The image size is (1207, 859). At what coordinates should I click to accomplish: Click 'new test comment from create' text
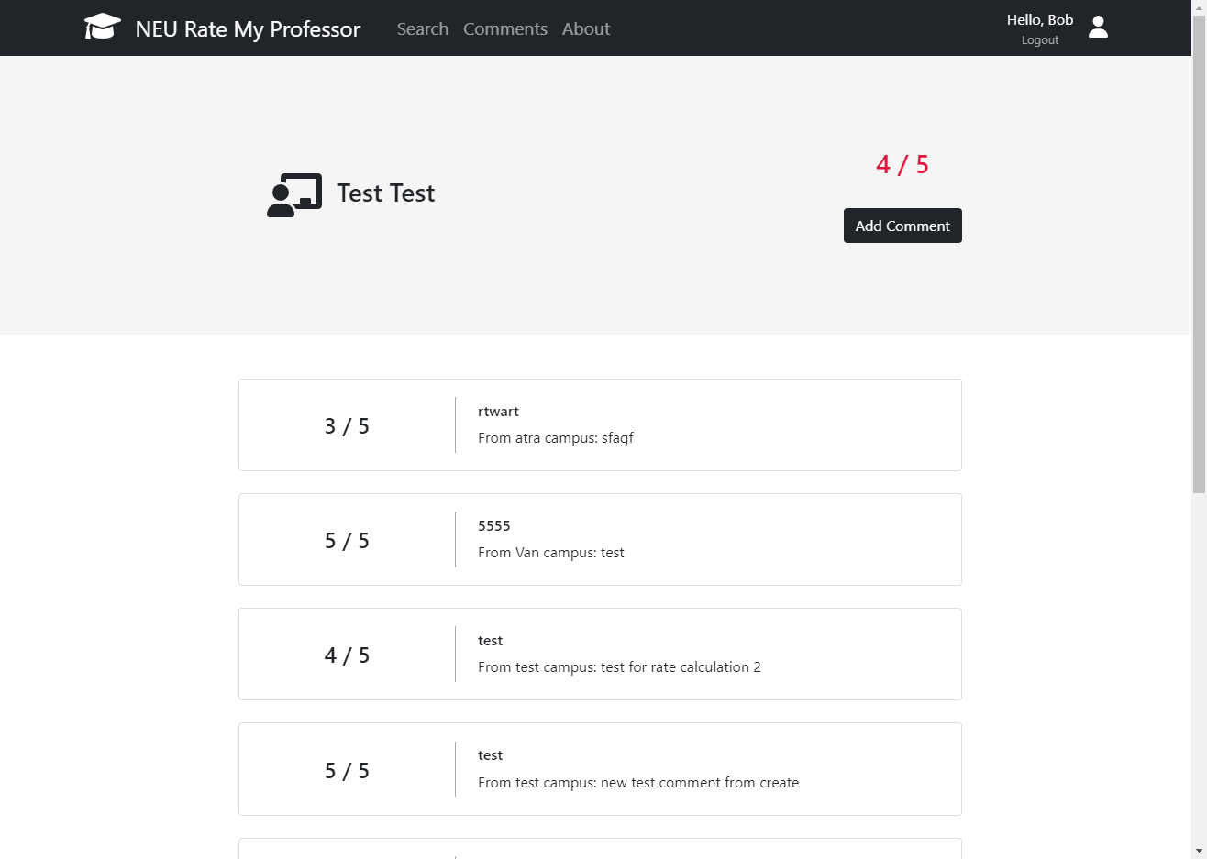pos(700,783)
